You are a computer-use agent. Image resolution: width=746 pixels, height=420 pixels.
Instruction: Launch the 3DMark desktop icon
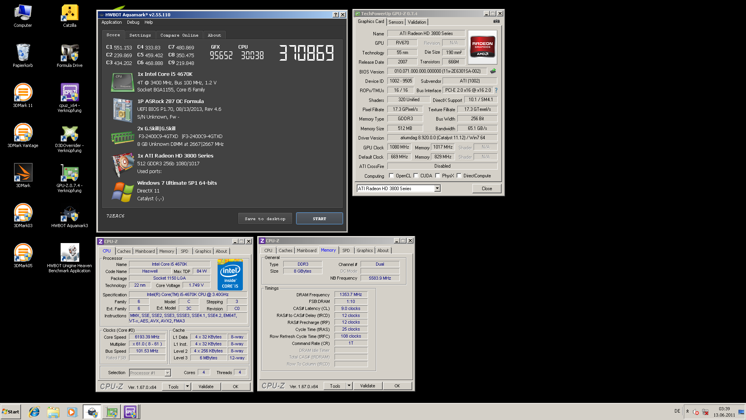click(23, 176)
